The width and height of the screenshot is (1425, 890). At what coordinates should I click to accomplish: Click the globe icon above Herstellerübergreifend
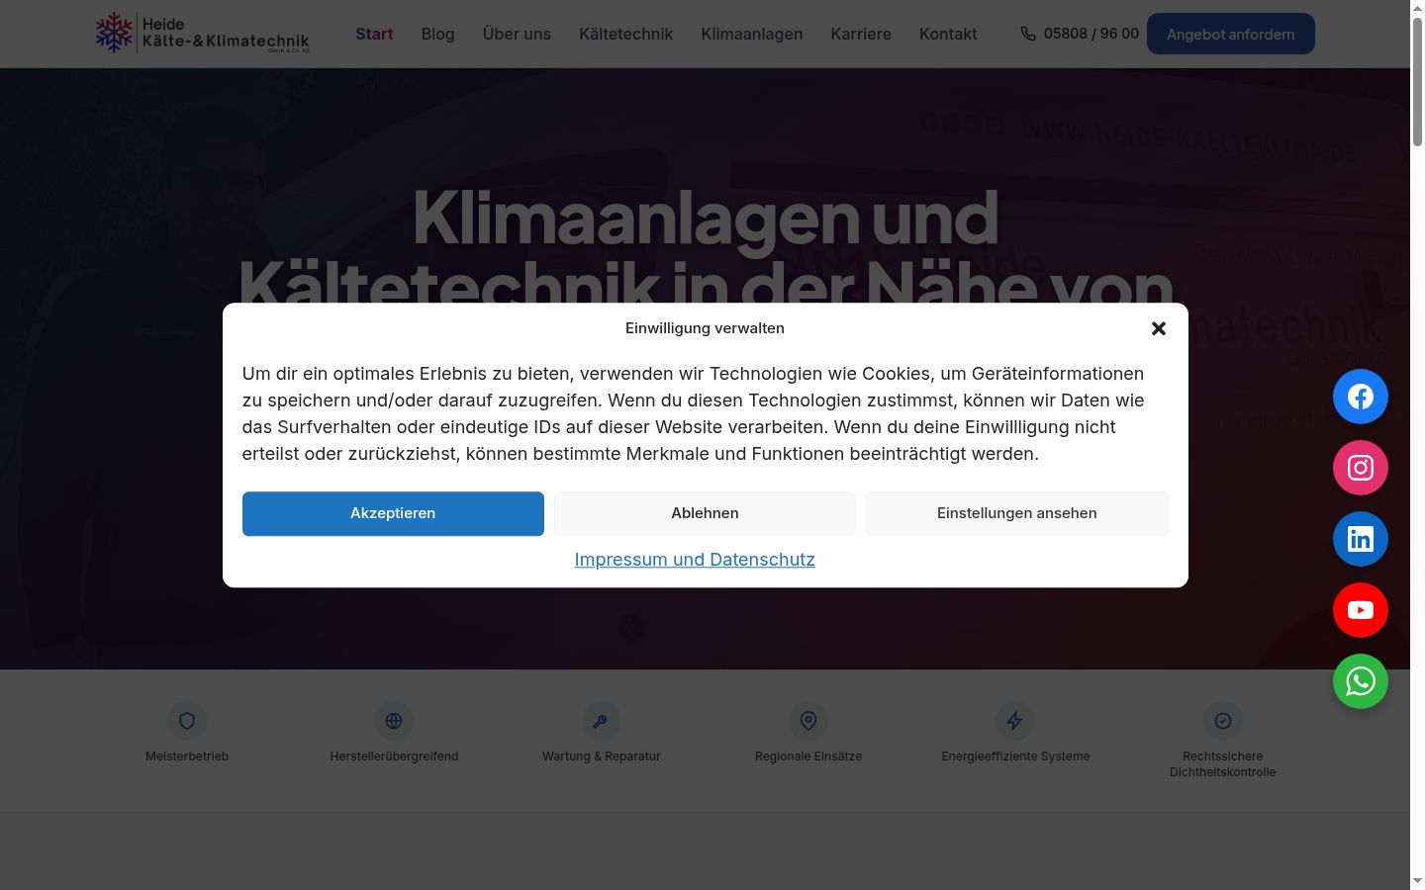(394, 721)
